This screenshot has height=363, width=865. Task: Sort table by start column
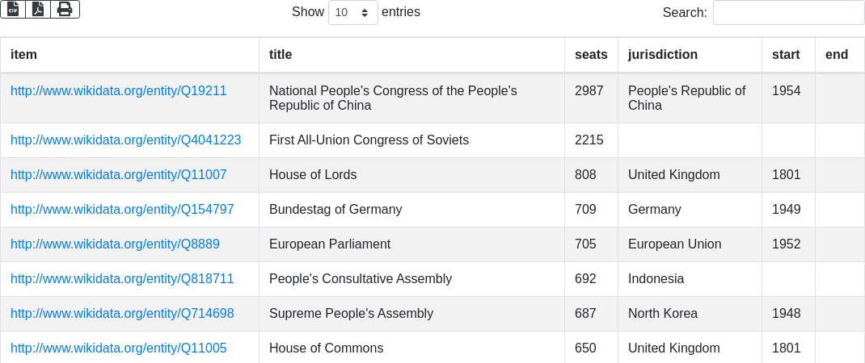point(786,55)
